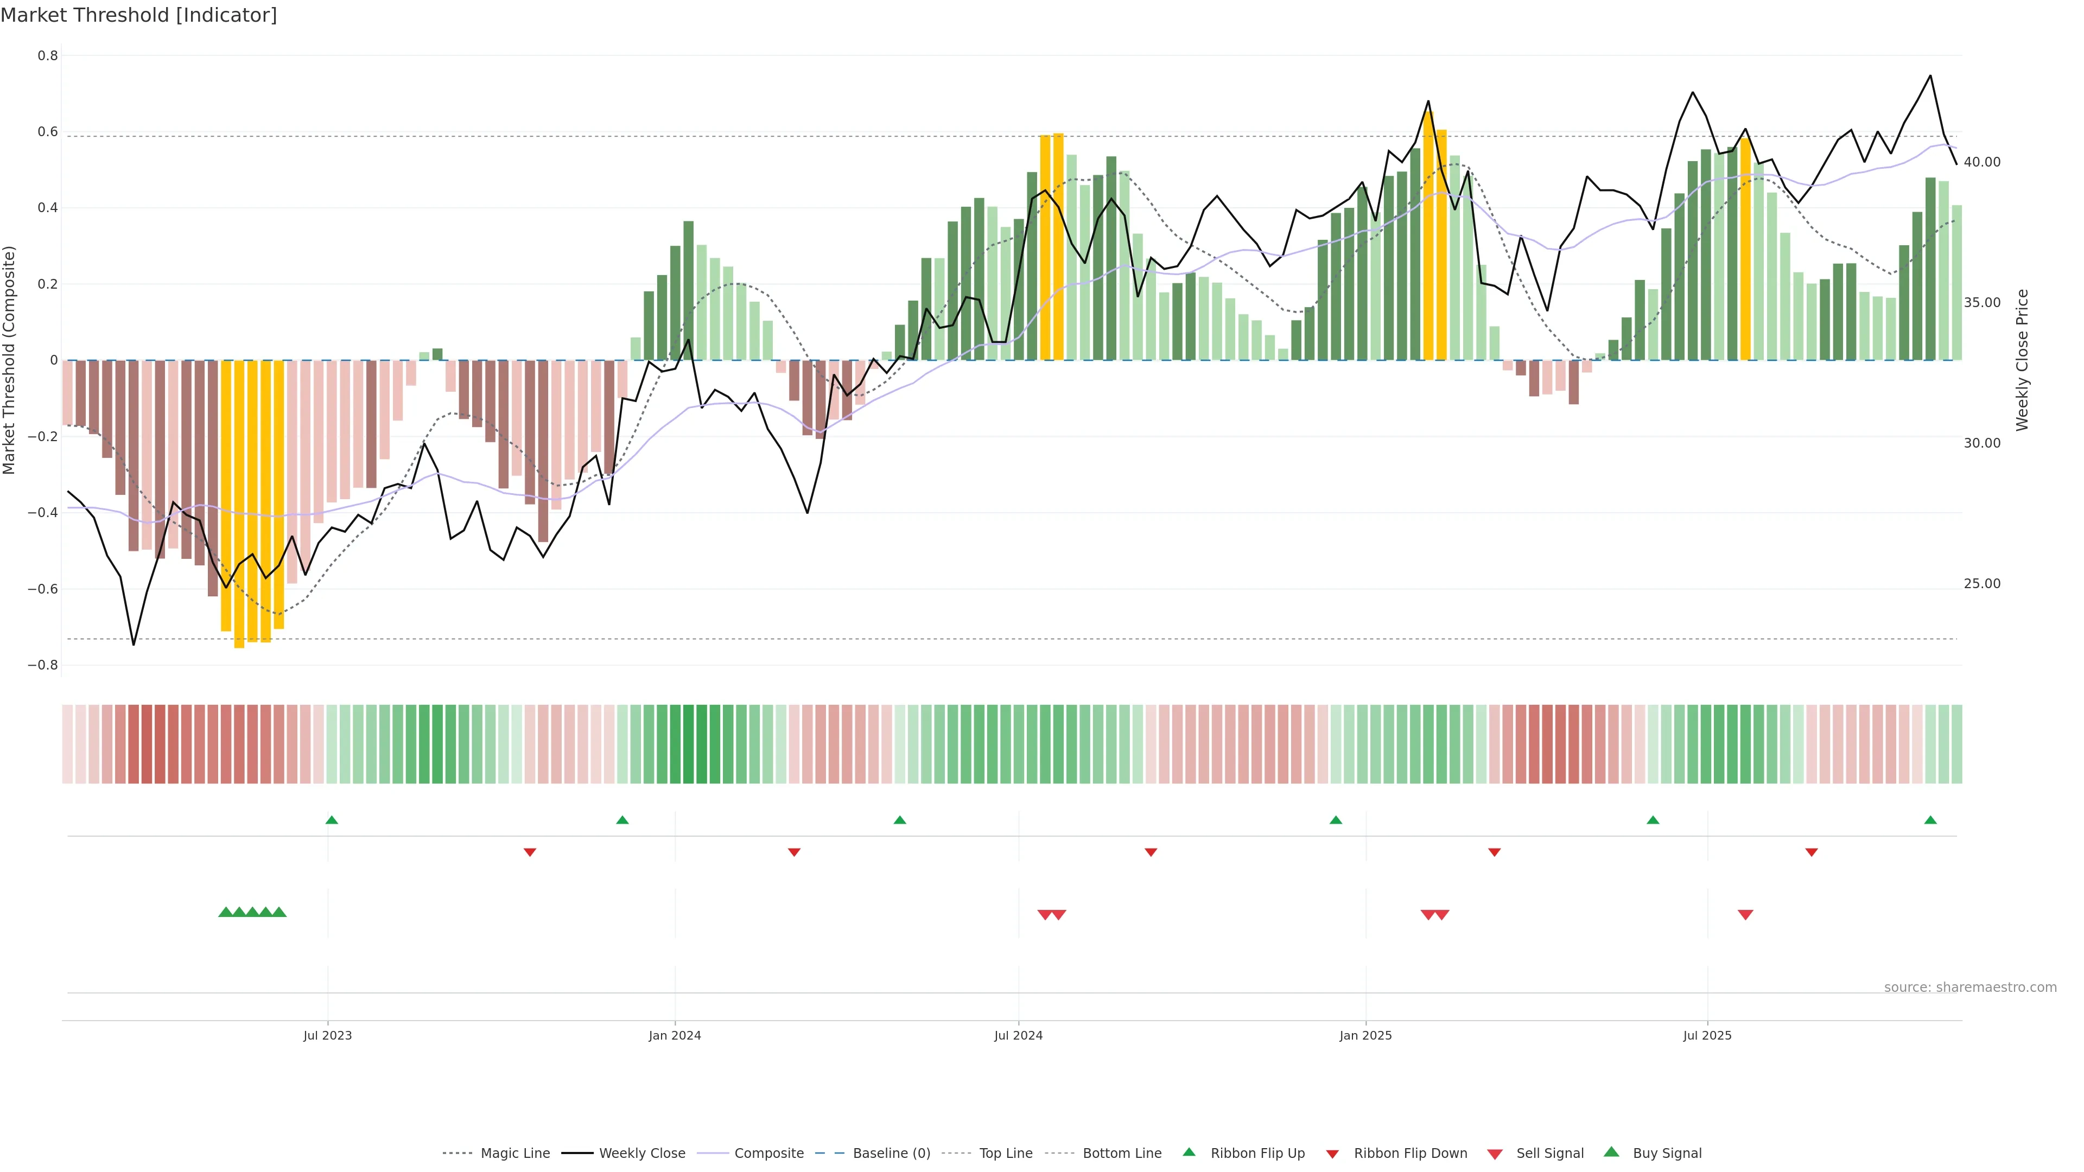Click the last green ribbon flip up marker at far right
This screenshot has width=2084, height=1172.
click(x=1930, y=820)
